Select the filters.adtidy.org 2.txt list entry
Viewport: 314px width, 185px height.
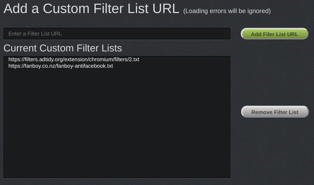point(117,59)
